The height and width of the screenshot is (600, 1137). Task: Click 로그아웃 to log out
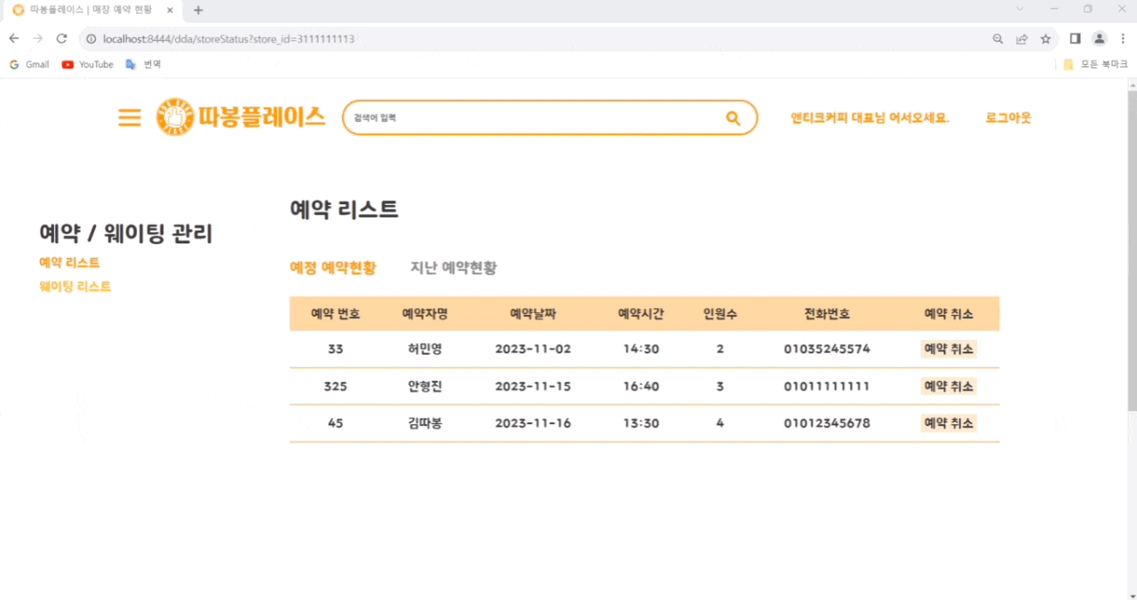pyautogui.click(x=1008, y=117)
